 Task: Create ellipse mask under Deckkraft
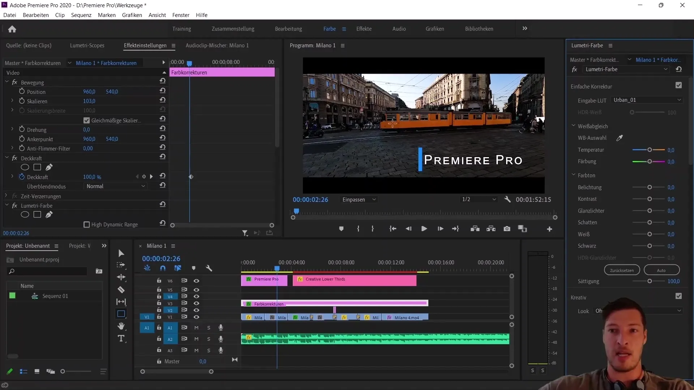[25, 167]
